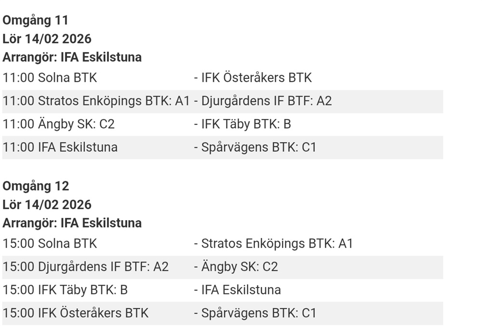Image resolution: width=482 pixels, height=329 pixels.
Task: Click Solna BTK in the 11:00 match
Action: pyautogui.click(x=67, y=78)
